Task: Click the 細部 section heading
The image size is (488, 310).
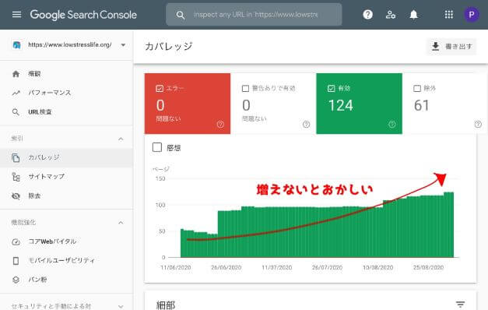Action: pos(166,305)
